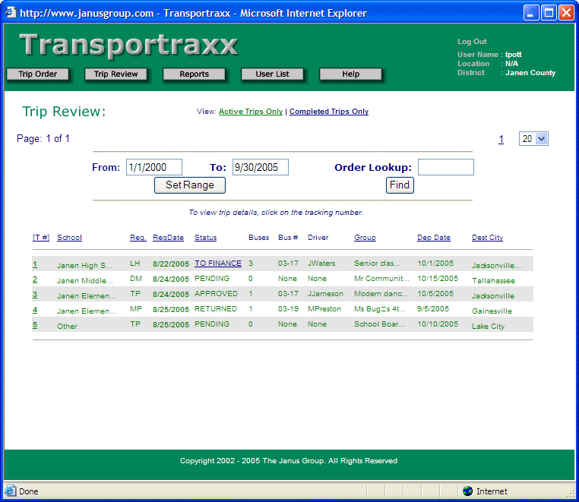The image size is (579, 502).
Task: Select the 9/5/2005 departure date cell
Action: (433, 309)
